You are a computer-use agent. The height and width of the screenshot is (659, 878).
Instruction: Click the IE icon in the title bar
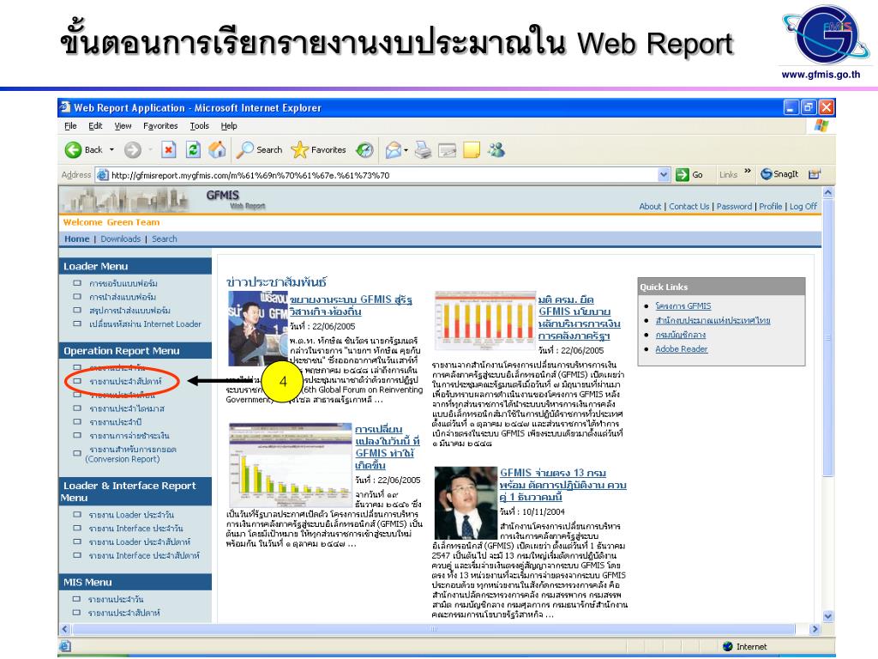pos(65,107)
